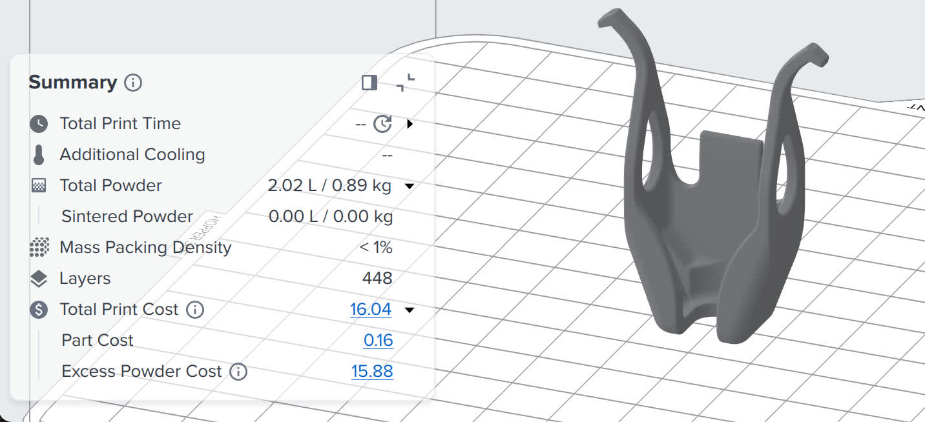Viewport: 925px width, 422px height.
Task: Expand the Total Print Time arrow
Action: 410,123
